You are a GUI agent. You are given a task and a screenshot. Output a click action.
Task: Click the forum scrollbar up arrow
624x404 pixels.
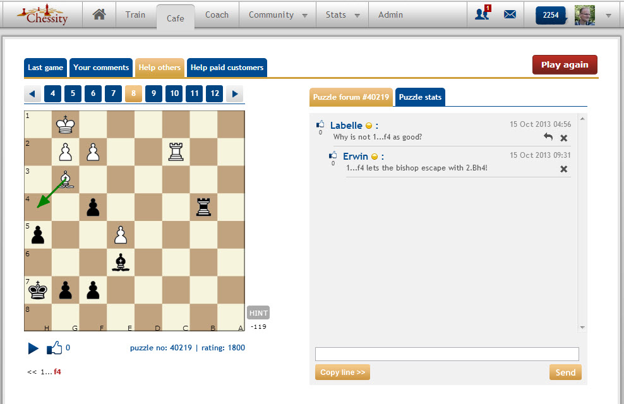(x=582, y=119)
